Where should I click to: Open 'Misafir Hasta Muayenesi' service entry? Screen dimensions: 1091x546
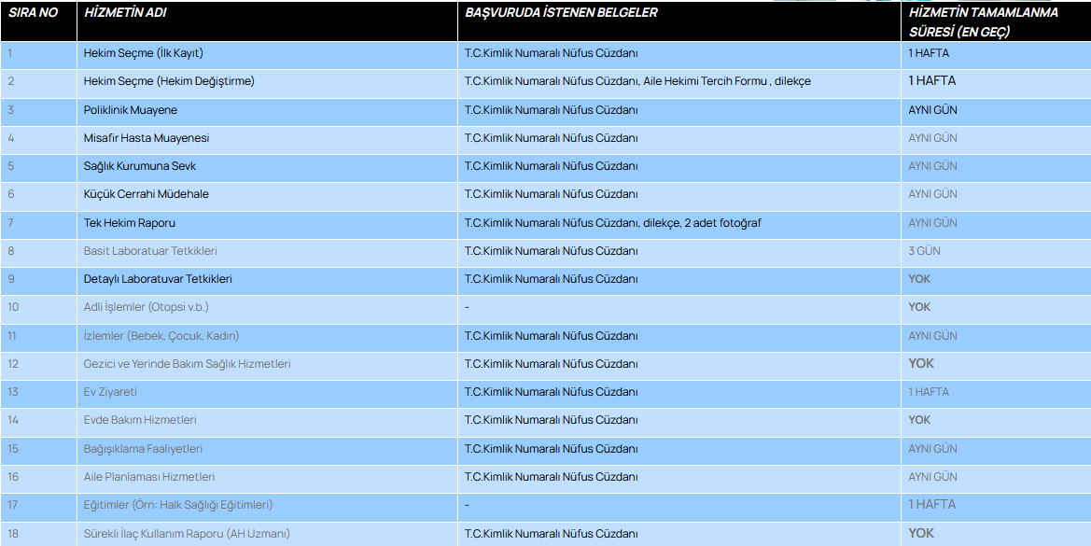(x=146, y=138)
